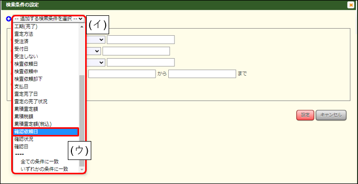
Task: Click the 設定 button
Action: point(305,115)
